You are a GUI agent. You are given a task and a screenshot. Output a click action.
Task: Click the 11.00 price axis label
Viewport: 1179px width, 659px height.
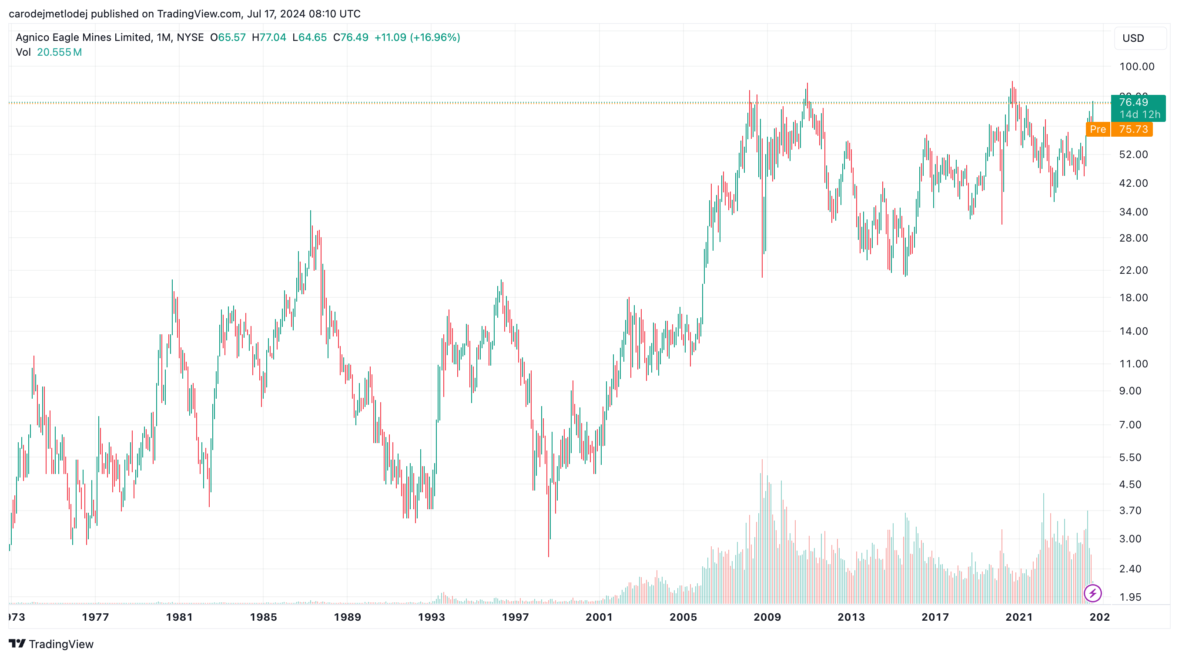(1134, 364)
